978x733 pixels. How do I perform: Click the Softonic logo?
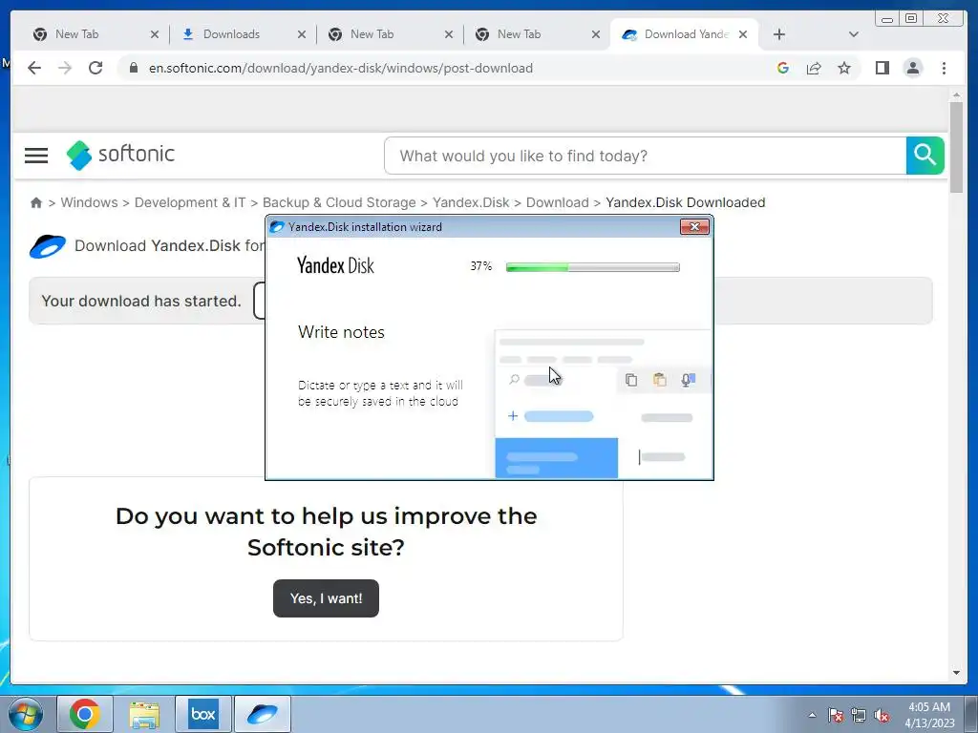(120, 155)
